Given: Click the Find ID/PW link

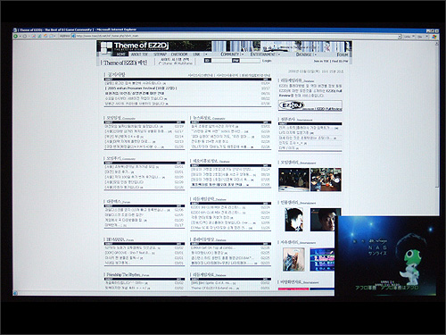Looking at the screenshot, I should coord(340,61).
